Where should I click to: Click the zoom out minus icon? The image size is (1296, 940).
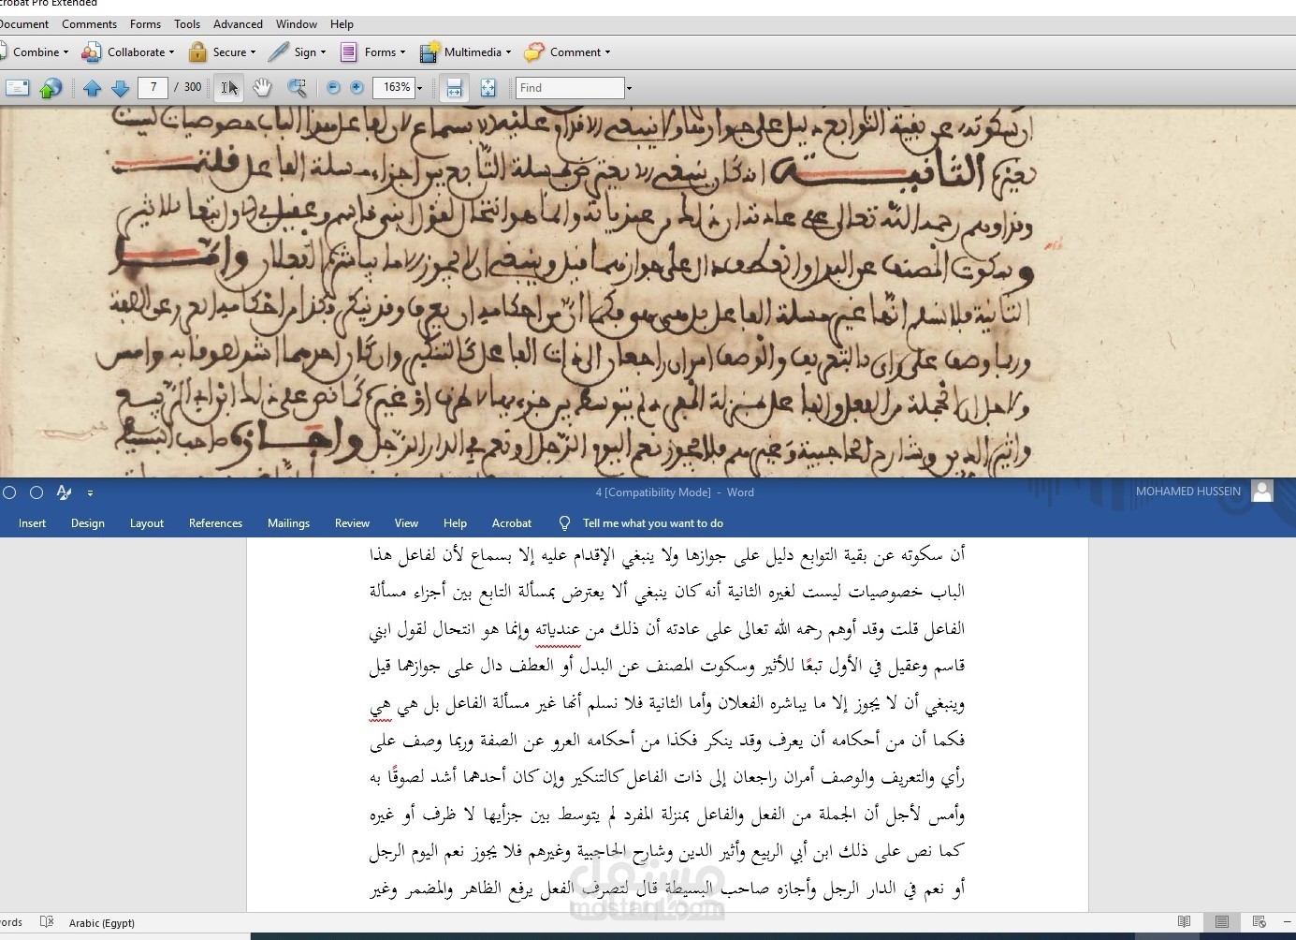click(x=333, y=88)
